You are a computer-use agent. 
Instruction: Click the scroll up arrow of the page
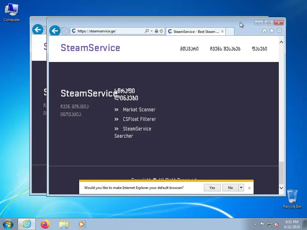pos(281,42)
